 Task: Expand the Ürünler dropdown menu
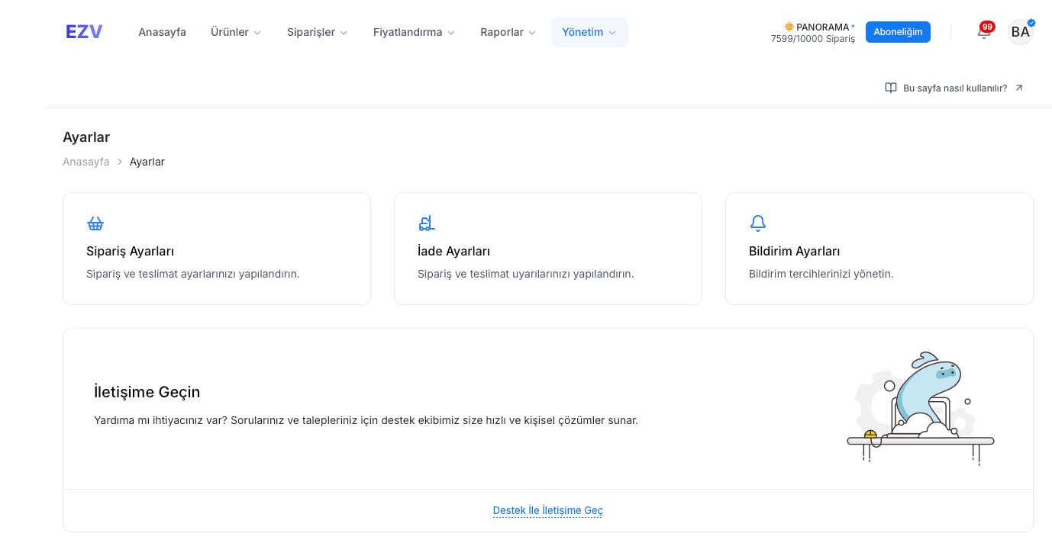coord(236,32)
